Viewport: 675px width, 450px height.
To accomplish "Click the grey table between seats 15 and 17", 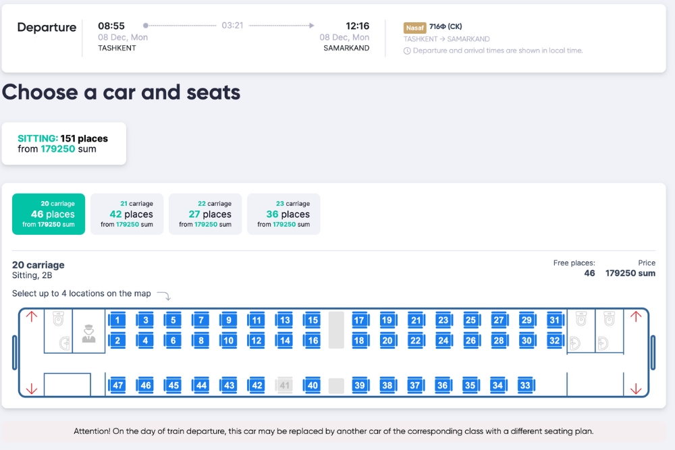I will click(x=336, y=330).
